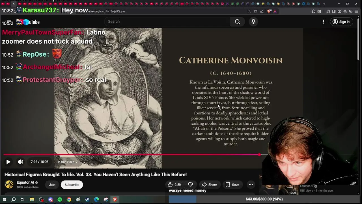Open Google Chrome from the taskbar

click(x=69, y=199)
